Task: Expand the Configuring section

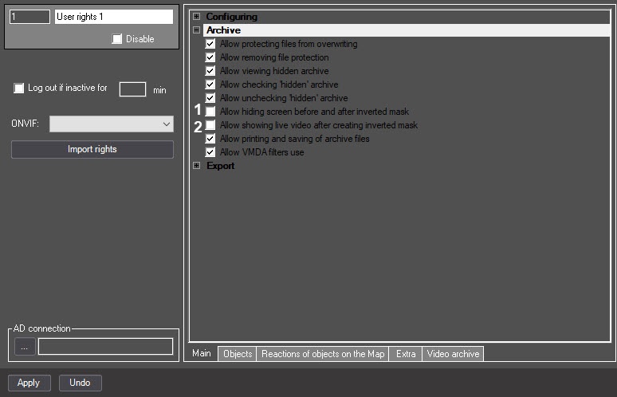Action: coord(196,17)
